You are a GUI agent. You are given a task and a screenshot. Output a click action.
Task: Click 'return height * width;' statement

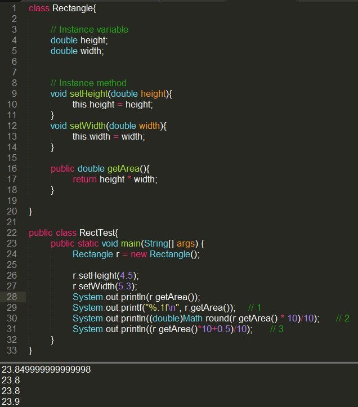(x=115, y=180)
